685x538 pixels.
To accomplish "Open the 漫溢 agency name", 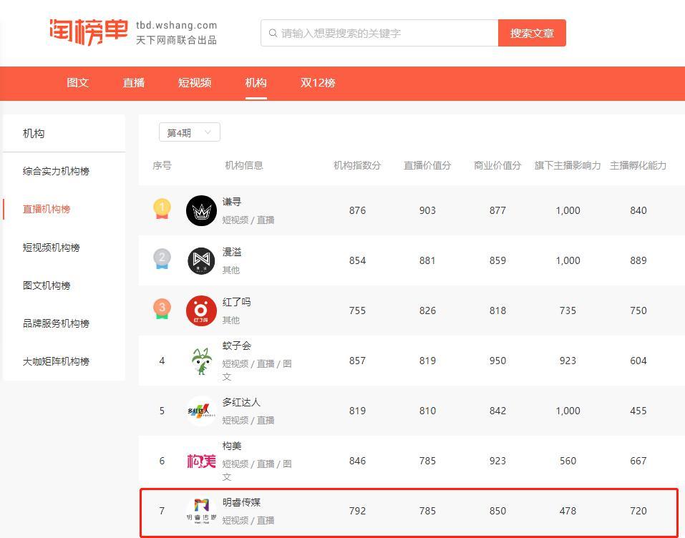I will 232,252.
